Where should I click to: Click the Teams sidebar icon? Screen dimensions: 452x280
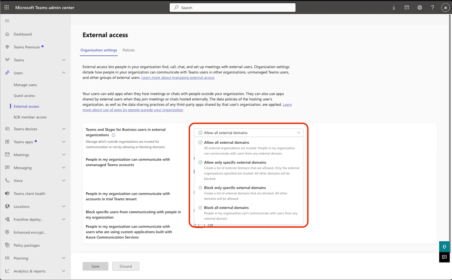(7, 60)
